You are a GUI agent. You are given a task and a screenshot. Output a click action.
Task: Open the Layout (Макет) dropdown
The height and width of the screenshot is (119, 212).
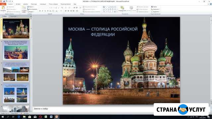click(30, 7)
